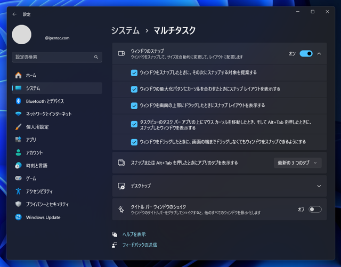Open 時刻と言語 in the sidebar
Viewport: 341px width, 267px height.
pos(57,165)
